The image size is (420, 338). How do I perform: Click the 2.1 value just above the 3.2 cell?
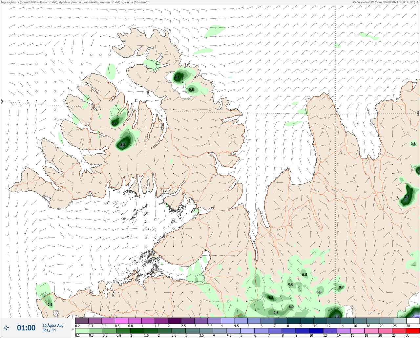tap(114, 124)
